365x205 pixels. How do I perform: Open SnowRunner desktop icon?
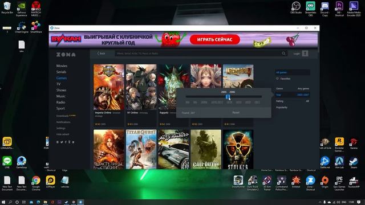point(238,182)
